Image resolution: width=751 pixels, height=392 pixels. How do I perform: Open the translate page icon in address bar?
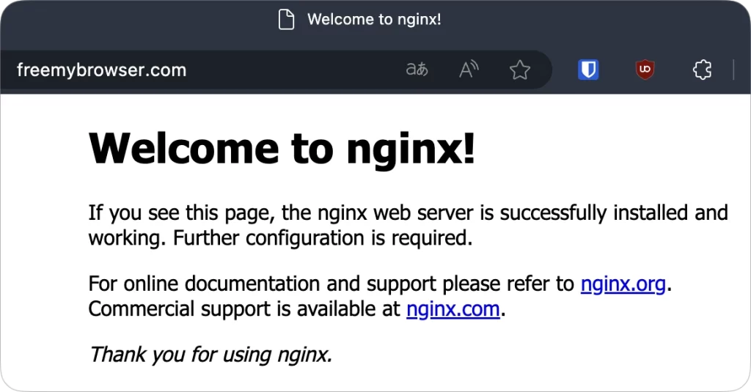pyautogui.click(x=417, y=70)
